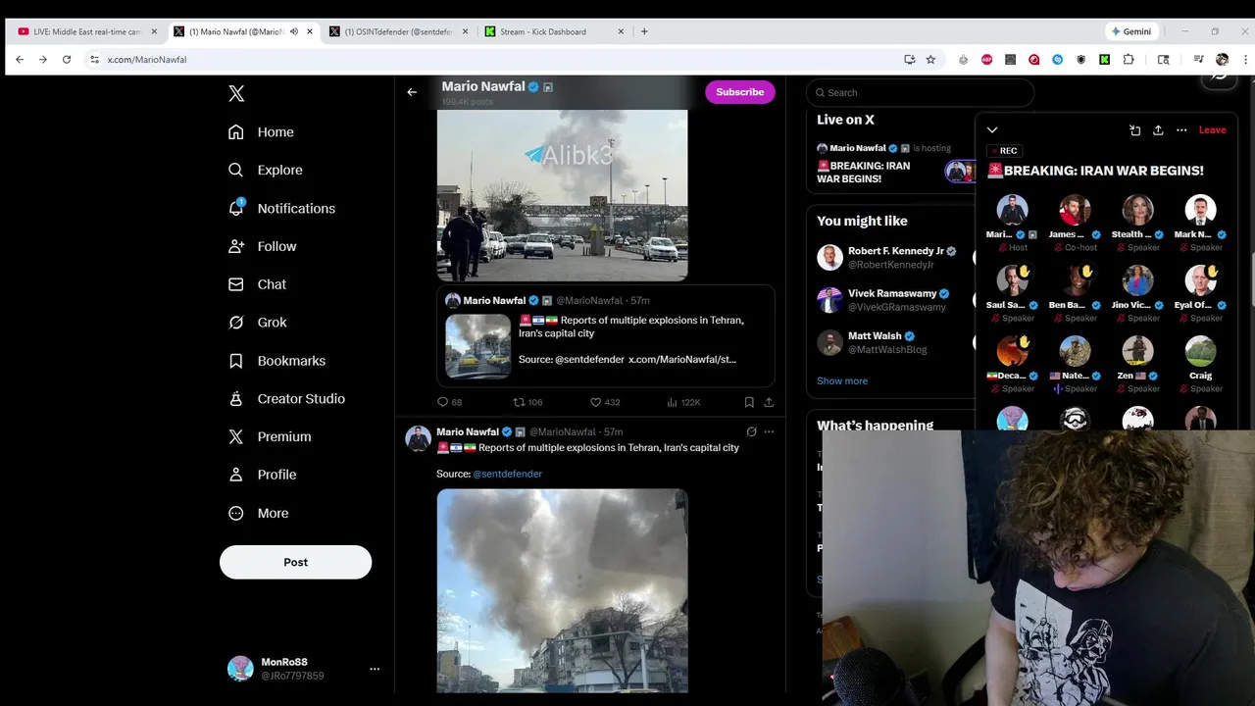Open the media controls icon in Chrome
1255x706 pixels.
1198,60
